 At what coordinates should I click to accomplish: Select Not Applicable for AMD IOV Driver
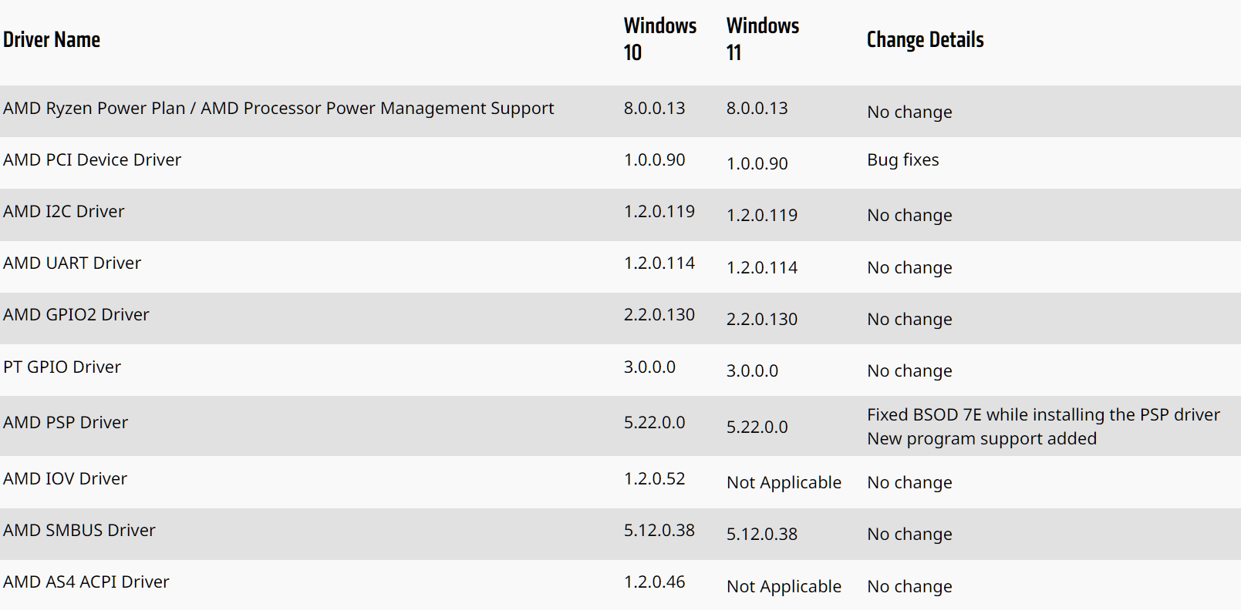click(784, 483)
